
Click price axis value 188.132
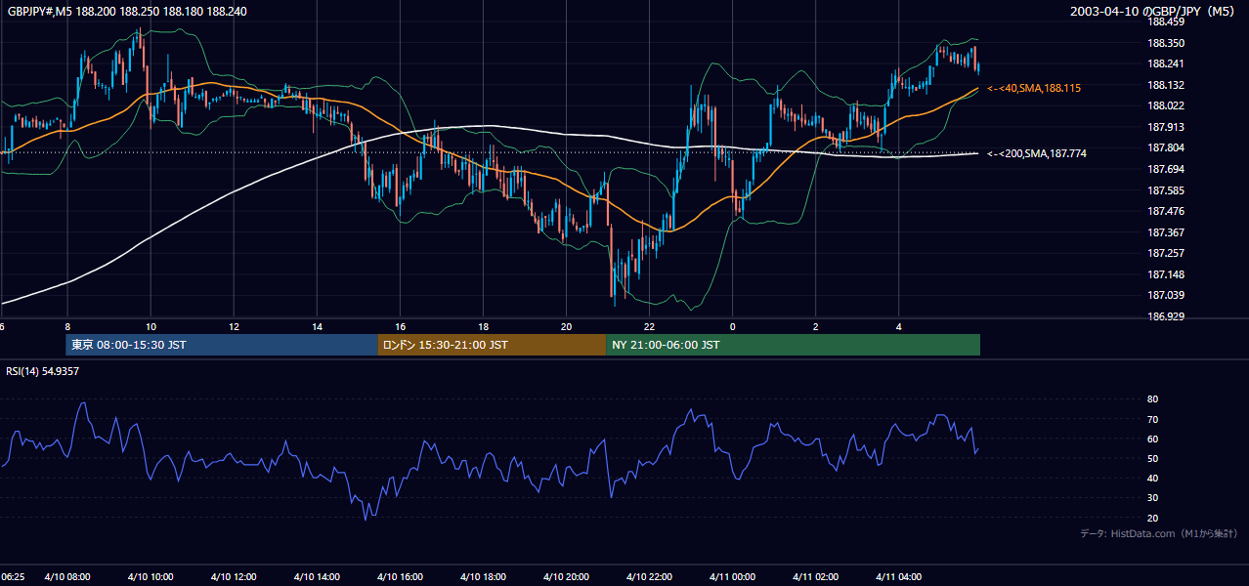tap(1166, 85)
